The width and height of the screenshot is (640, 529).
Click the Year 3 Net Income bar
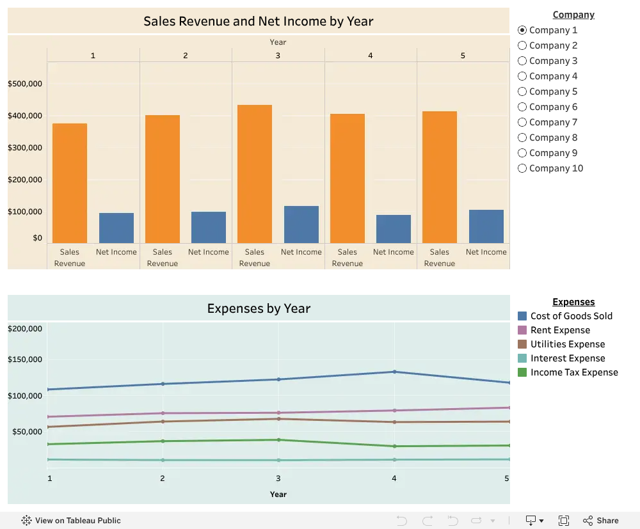click(301, 225)
